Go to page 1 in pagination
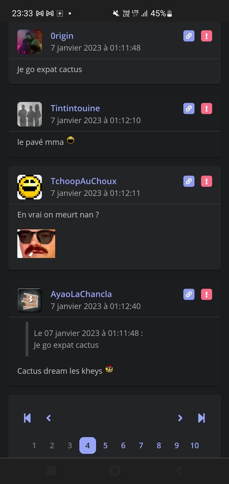The height and width of the screenshot is (484, 229). pos(34,445)
